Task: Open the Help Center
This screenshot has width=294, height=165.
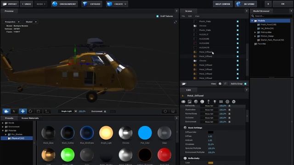Action: (x=222, y=4)
